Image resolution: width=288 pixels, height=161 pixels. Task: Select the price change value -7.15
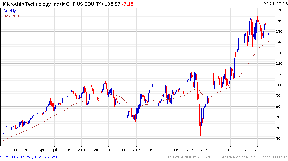pyautogui.click(x=128, y=4)
